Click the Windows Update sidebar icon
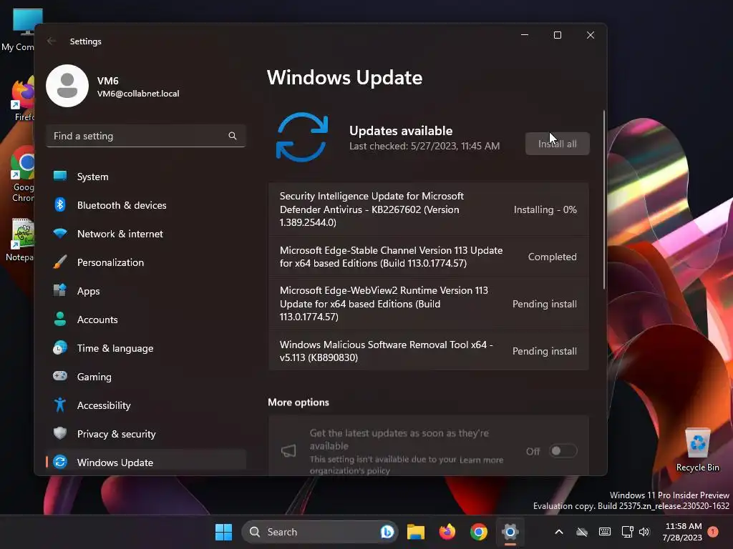 pyautogui.click(x=60, y=462)
